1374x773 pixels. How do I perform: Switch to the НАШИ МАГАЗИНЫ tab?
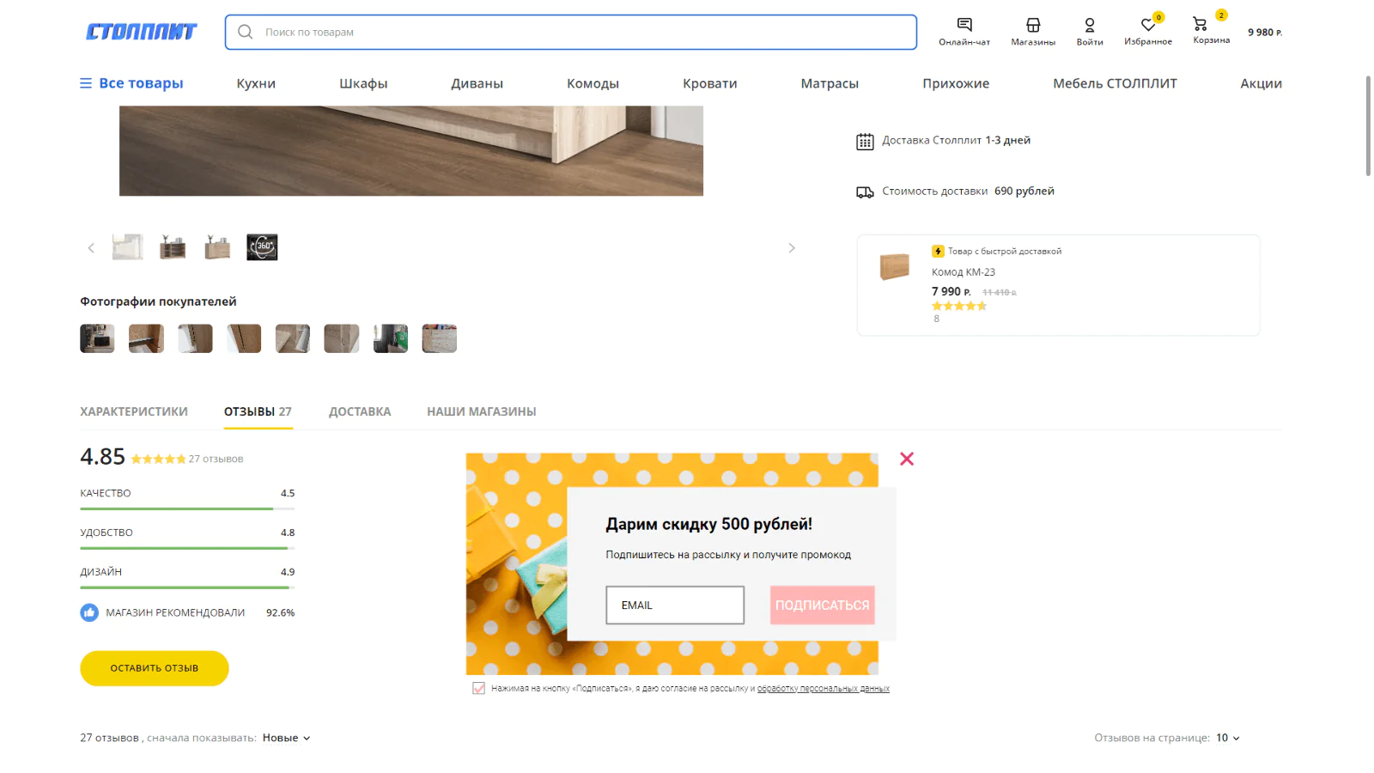[482, 411]
